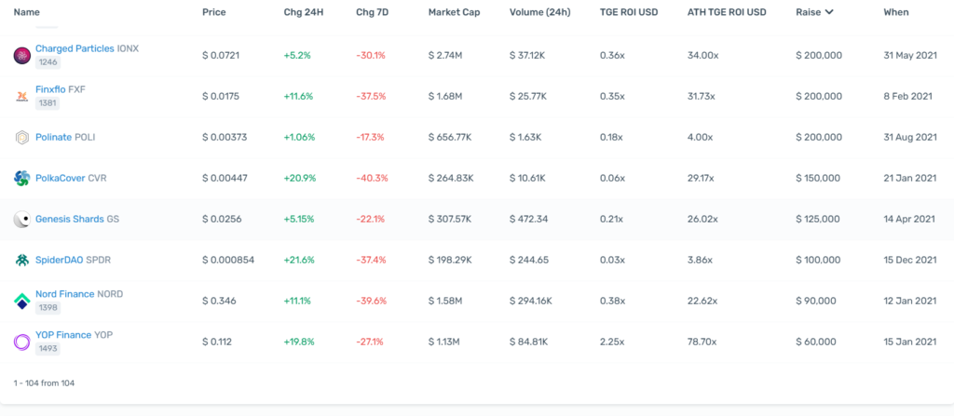Select the 31 May 2021 date
The height and width of the screenshot is (416, 954).
[910, 55]
